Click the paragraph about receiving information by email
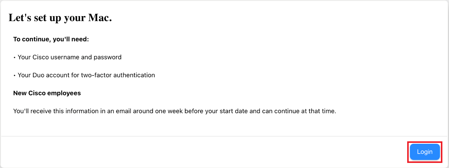This screenshot has height=168, width=449. (174, 111)
